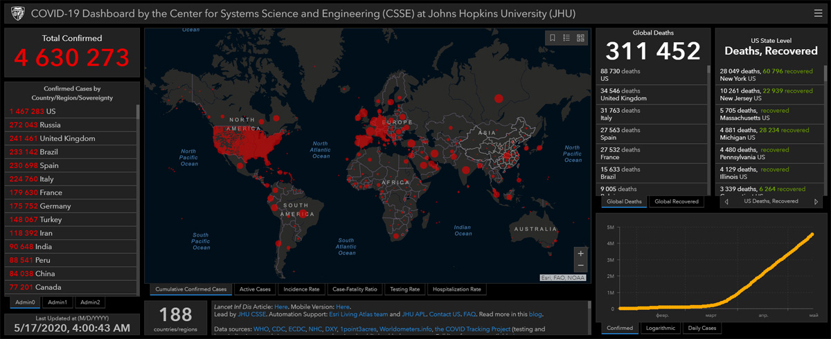Switch to Cumulative Confirmed Cases map tab
831x339 pixels.
(190, 289)
